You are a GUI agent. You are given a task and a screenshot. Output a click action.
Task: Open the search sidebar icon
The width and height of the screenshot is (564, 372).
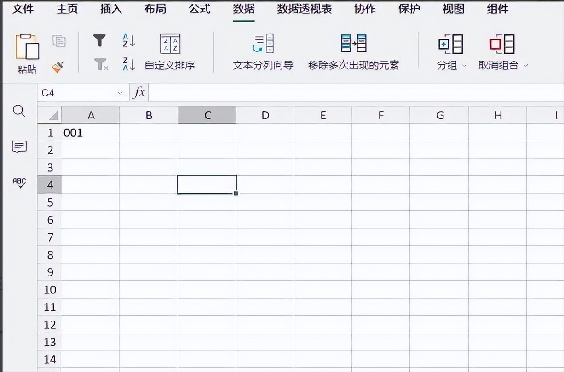pos(19,112)
